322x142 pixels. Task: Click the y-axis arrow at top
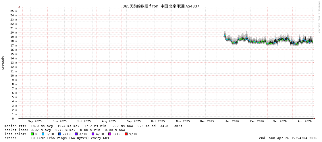click(19, 7)
